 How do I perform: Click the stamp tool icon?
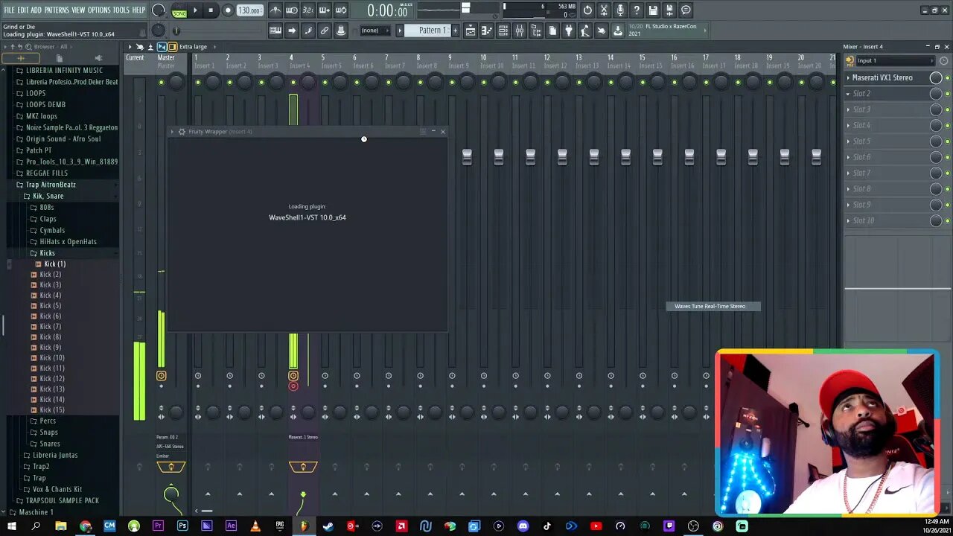click(x=341, y=31)
